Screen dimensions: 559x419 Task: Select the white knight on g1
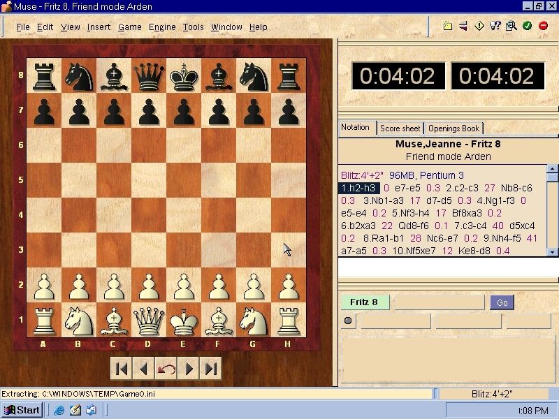(253, 321)
